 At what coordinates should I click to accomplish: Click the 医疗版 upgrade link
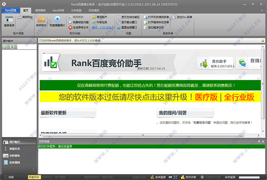tap(206, 97)
